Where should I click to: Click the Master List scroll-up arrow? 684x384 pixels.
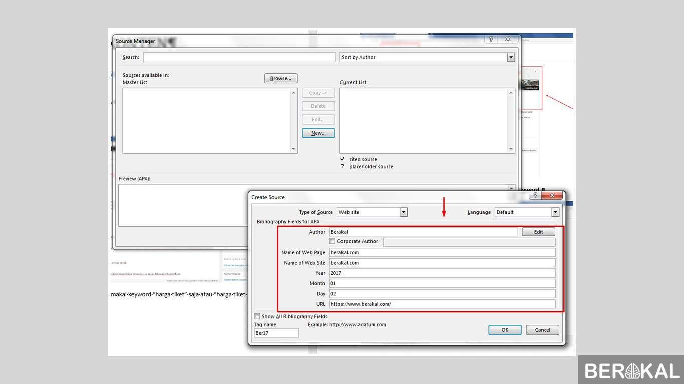(294, 93)
